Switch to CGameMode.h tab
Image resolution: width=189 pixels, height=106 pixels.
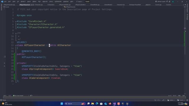(108, 5)
